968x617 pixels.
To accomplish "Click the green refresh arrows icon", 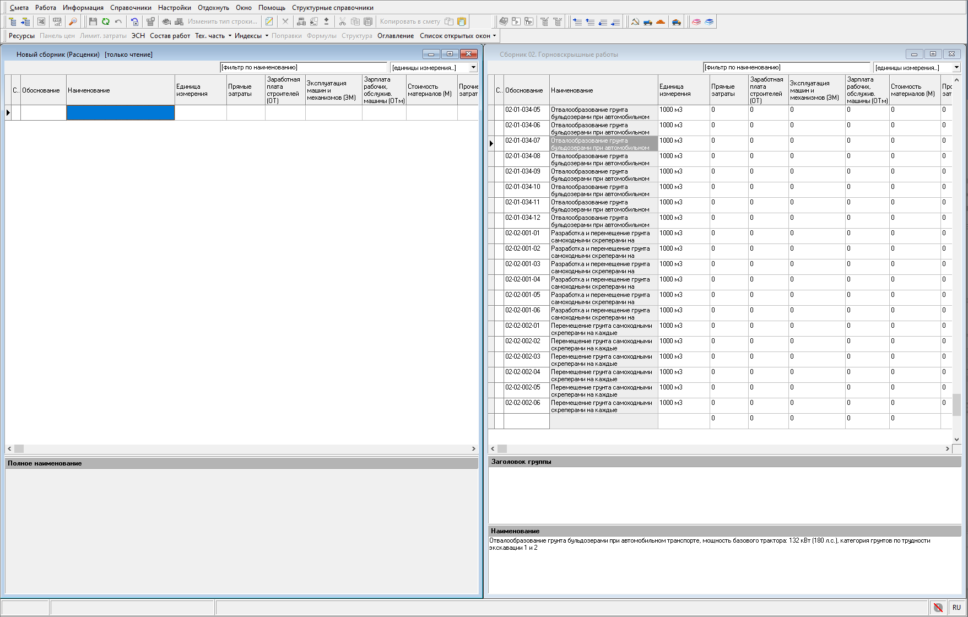I will (x=105, y=21).
